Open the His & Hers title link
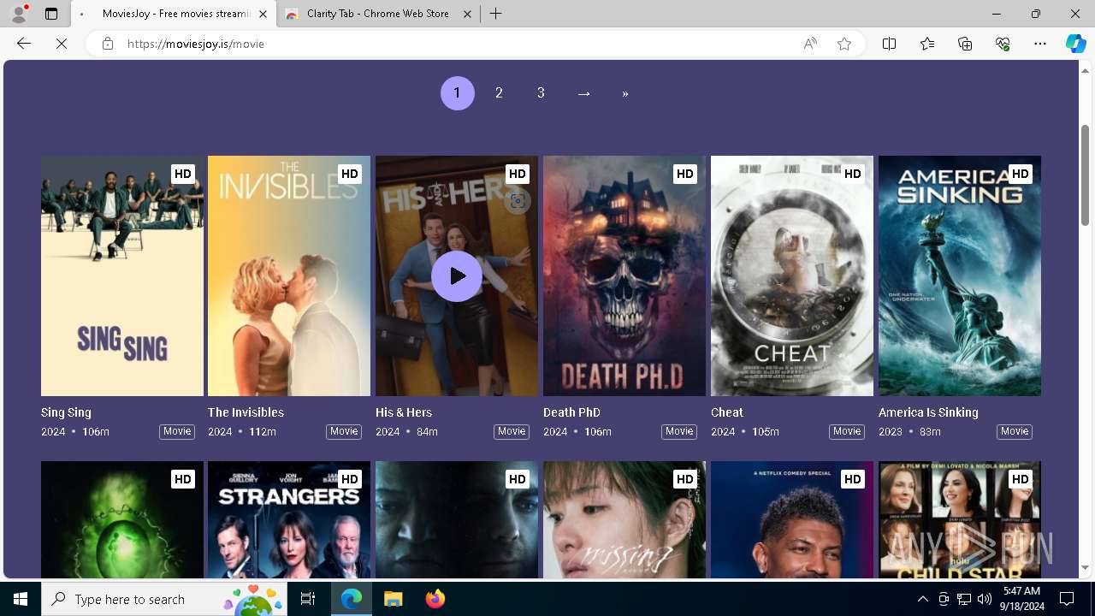The height and width of the screenshot is (616, 1095). pos(404,412)
